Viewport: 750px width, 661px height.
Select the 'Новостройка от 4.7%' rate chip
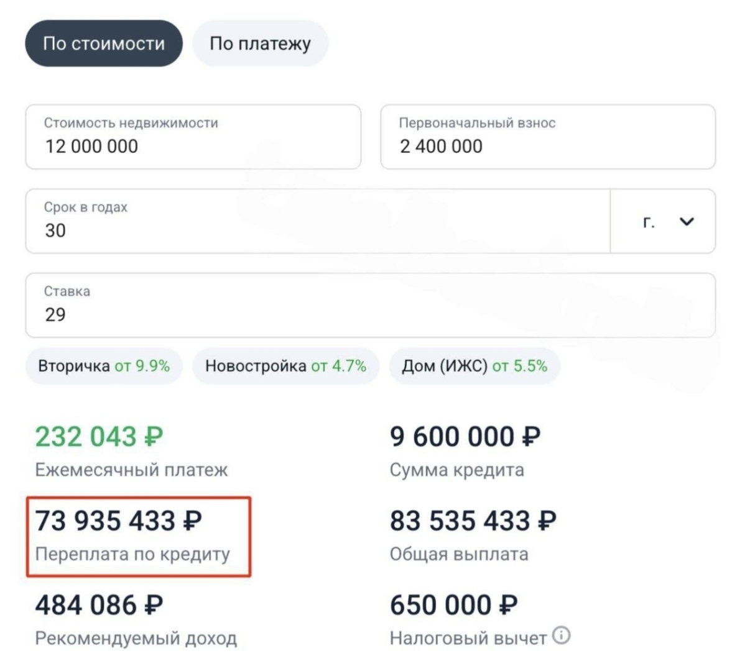point(285,366)
